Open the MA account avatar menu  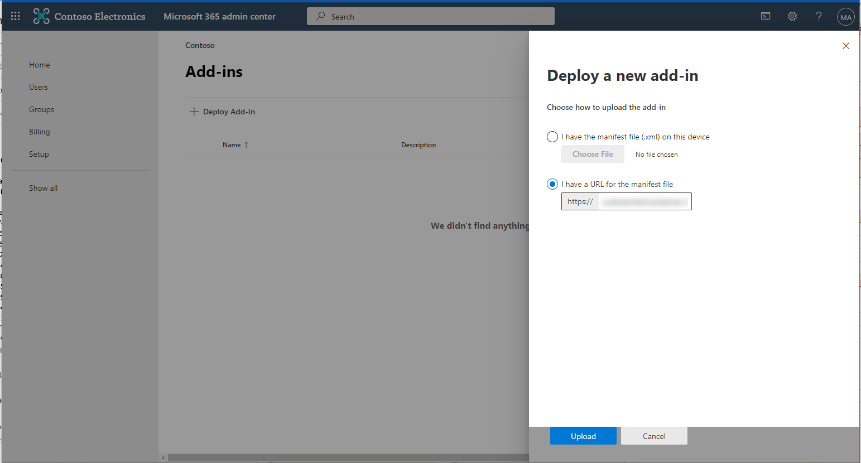[x=846, y=17]
